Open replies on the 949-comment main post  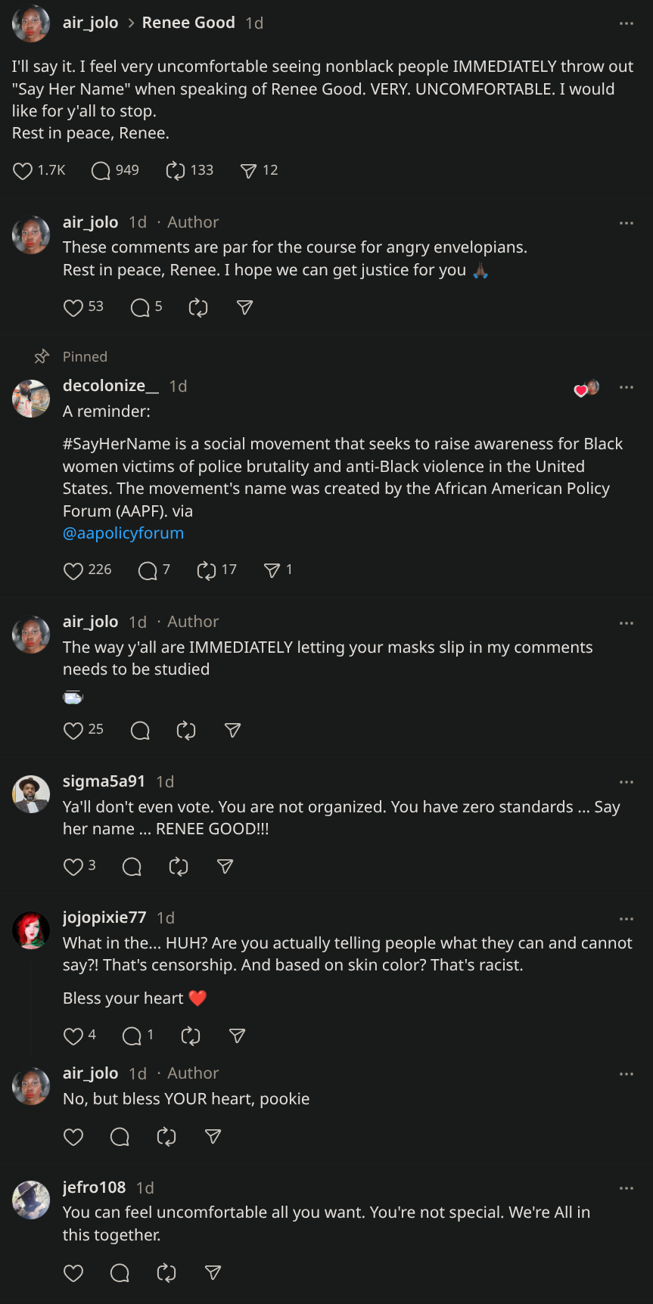pos(101,171)
